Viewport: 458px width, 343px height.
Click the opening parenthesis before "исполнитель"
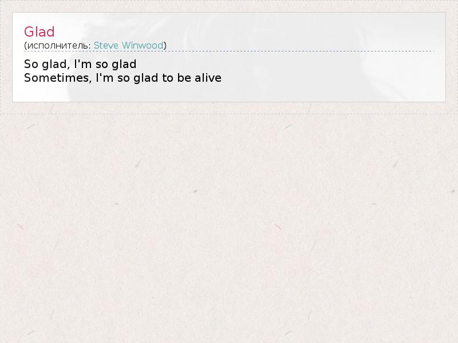click(x=25, y=46)
